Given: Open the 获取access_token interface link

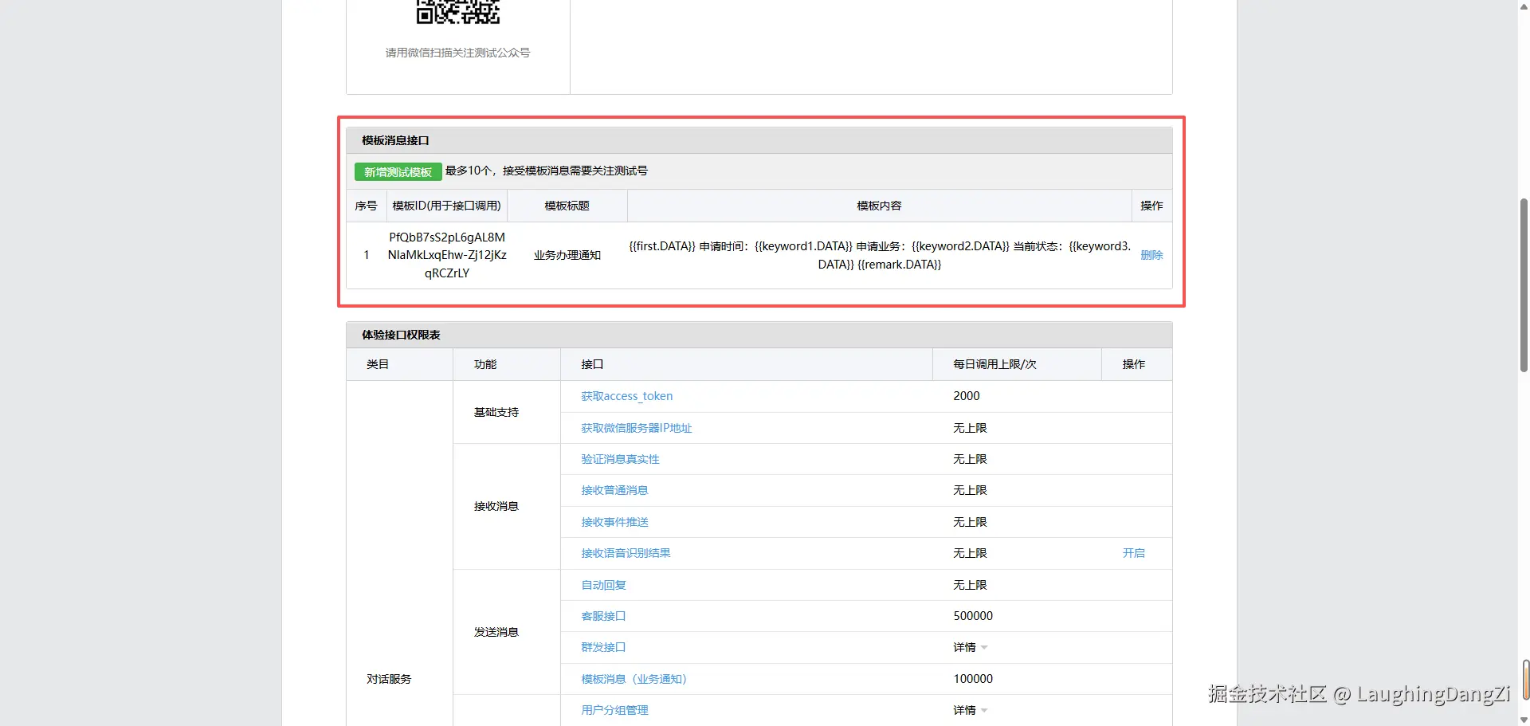Looking at the screenshot, I should [626, 396].
